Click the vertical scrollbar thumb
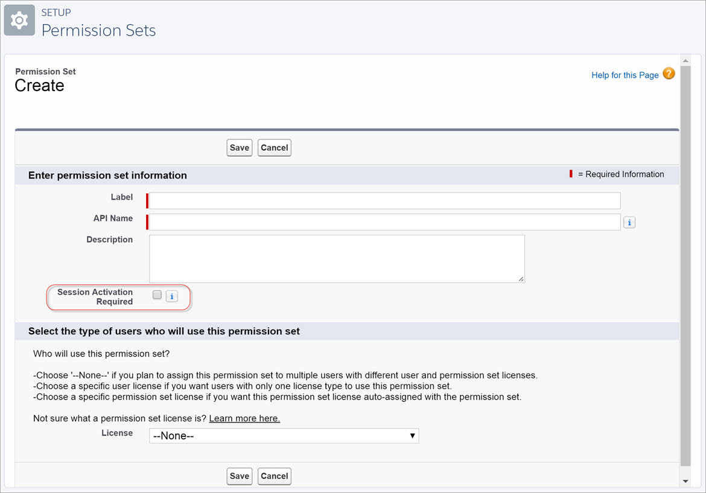The height and width of the screenshot is (493, 706). click(x=685, y=266)
